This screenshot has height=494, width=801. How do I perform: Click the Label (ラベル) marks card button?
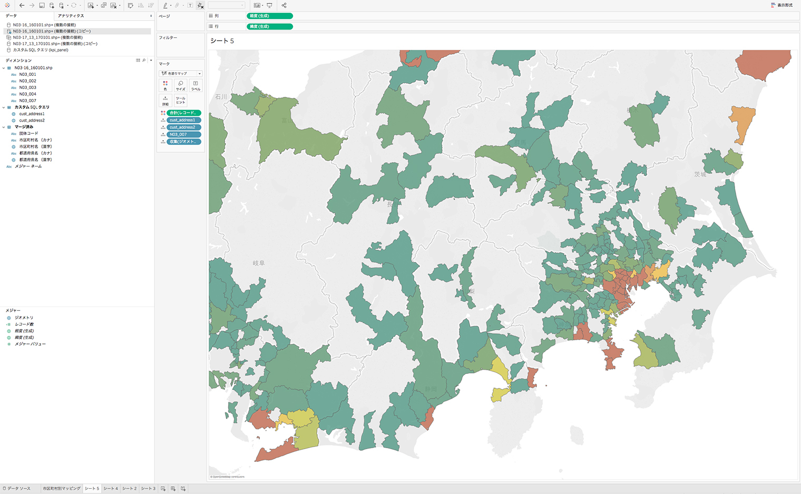click(x=196, y=85)
